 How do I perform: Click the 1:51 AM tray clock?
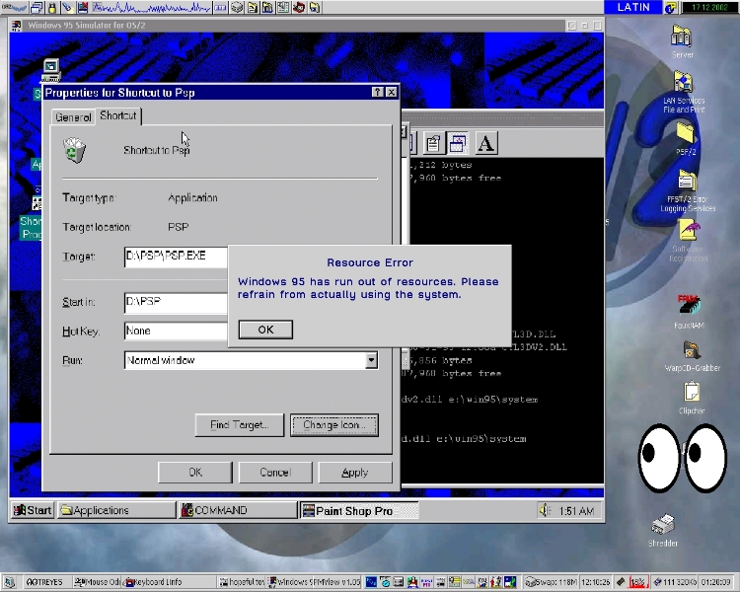(576, 511)
